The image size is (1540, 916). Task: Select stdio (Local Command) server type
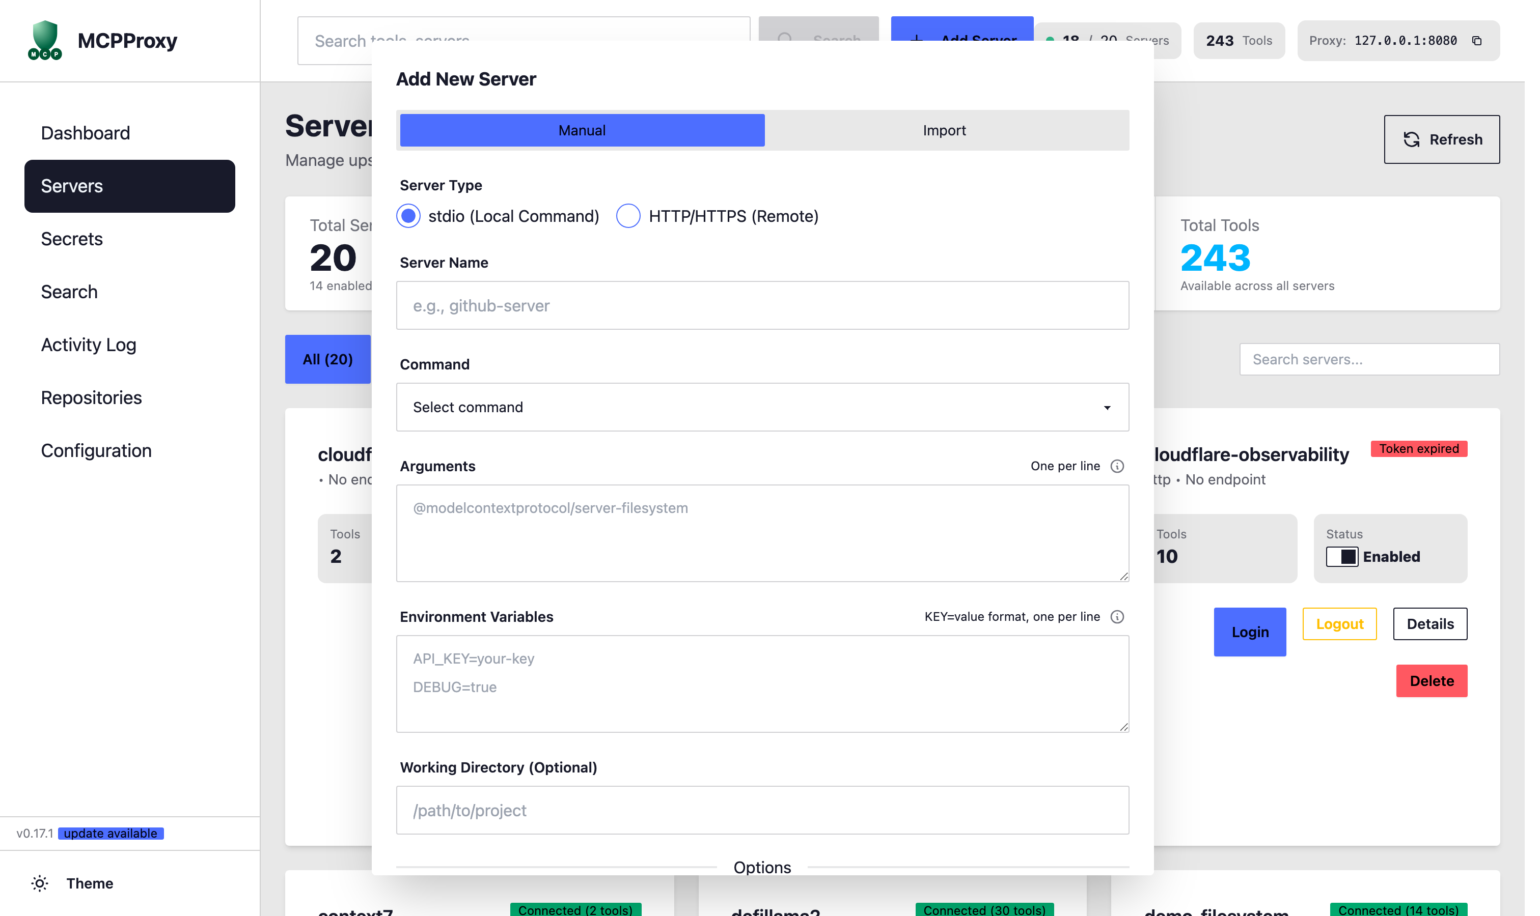408,216
